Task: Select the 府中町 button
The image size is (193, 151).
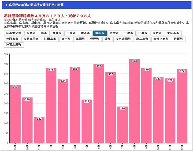Action: coord(66,39)
